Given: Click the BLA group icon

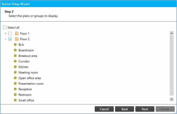Looking at the screenshot, I should 15,44.
